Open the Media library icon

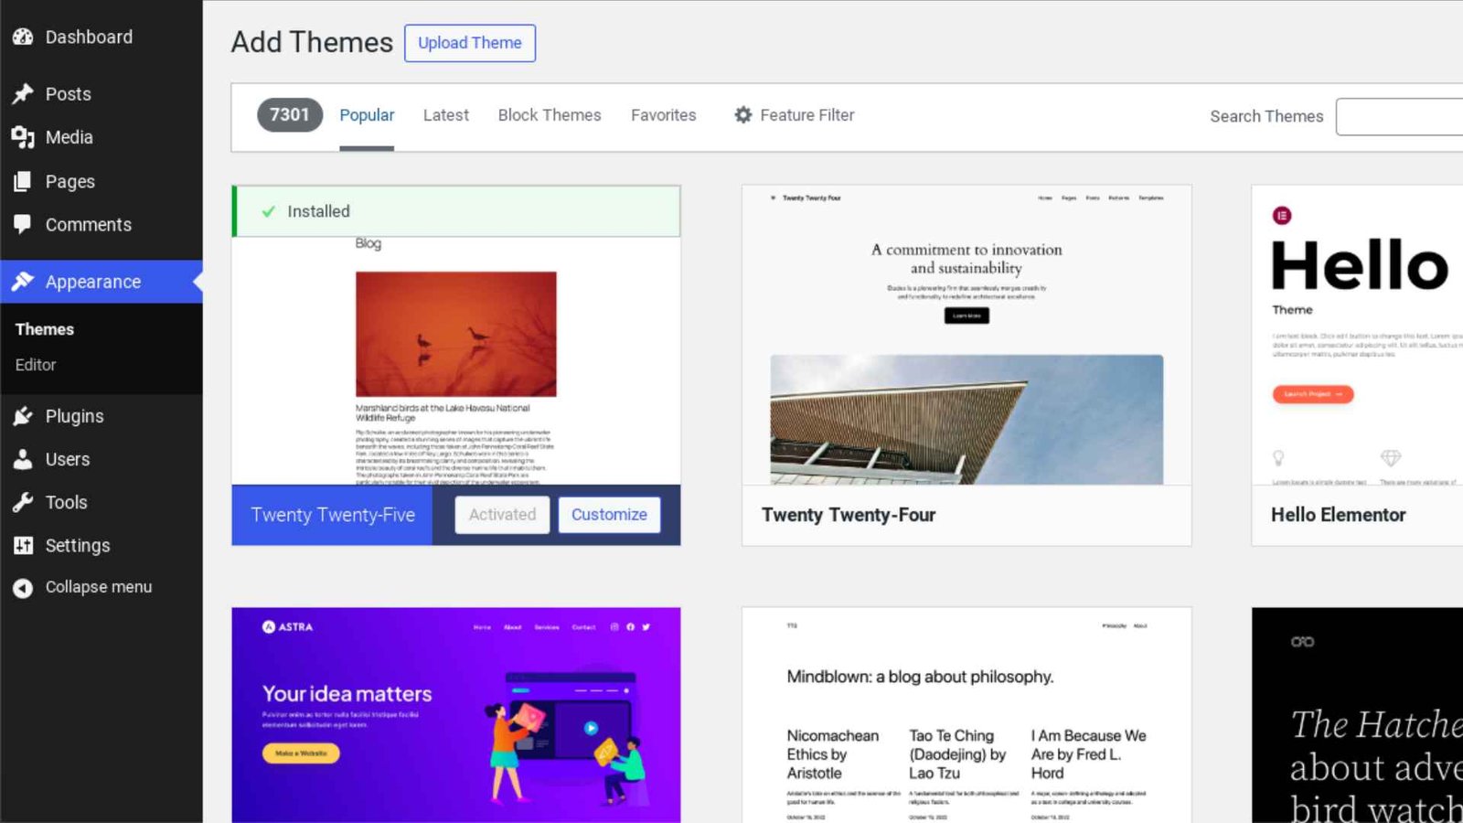pyautogui.click(x=23, y=137)
